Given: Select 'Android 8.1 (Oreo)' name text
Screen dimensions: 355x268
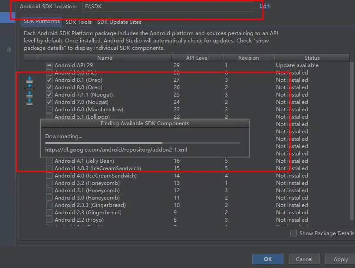Looking at the screenshot, I should 79,80.
